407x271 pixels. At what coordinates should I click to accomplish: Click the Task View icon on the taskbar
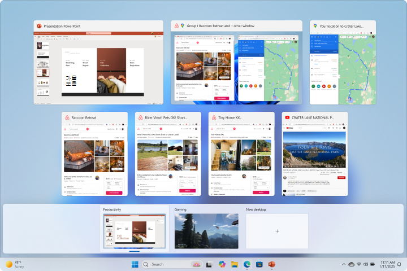click(209, 265)
